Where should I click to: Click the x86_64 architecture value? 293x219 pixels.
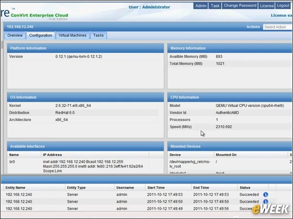click(x=61, y=120)
